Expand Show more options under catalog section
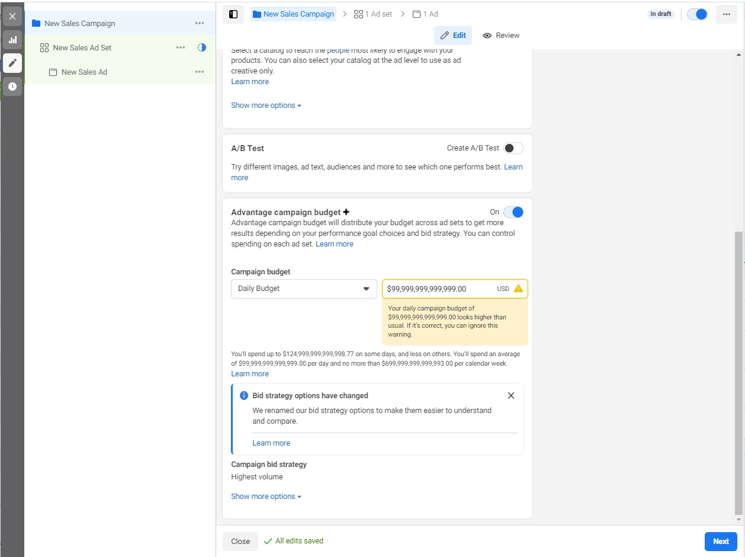This screenshot has width=745, height=557. (266, 105)
